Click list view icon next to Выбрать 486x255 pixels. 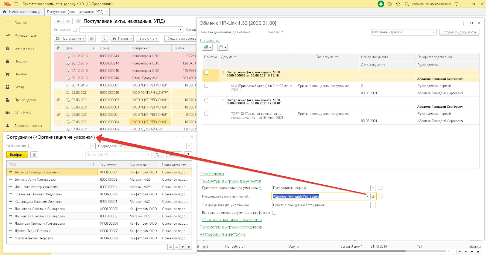click(34, 155)
